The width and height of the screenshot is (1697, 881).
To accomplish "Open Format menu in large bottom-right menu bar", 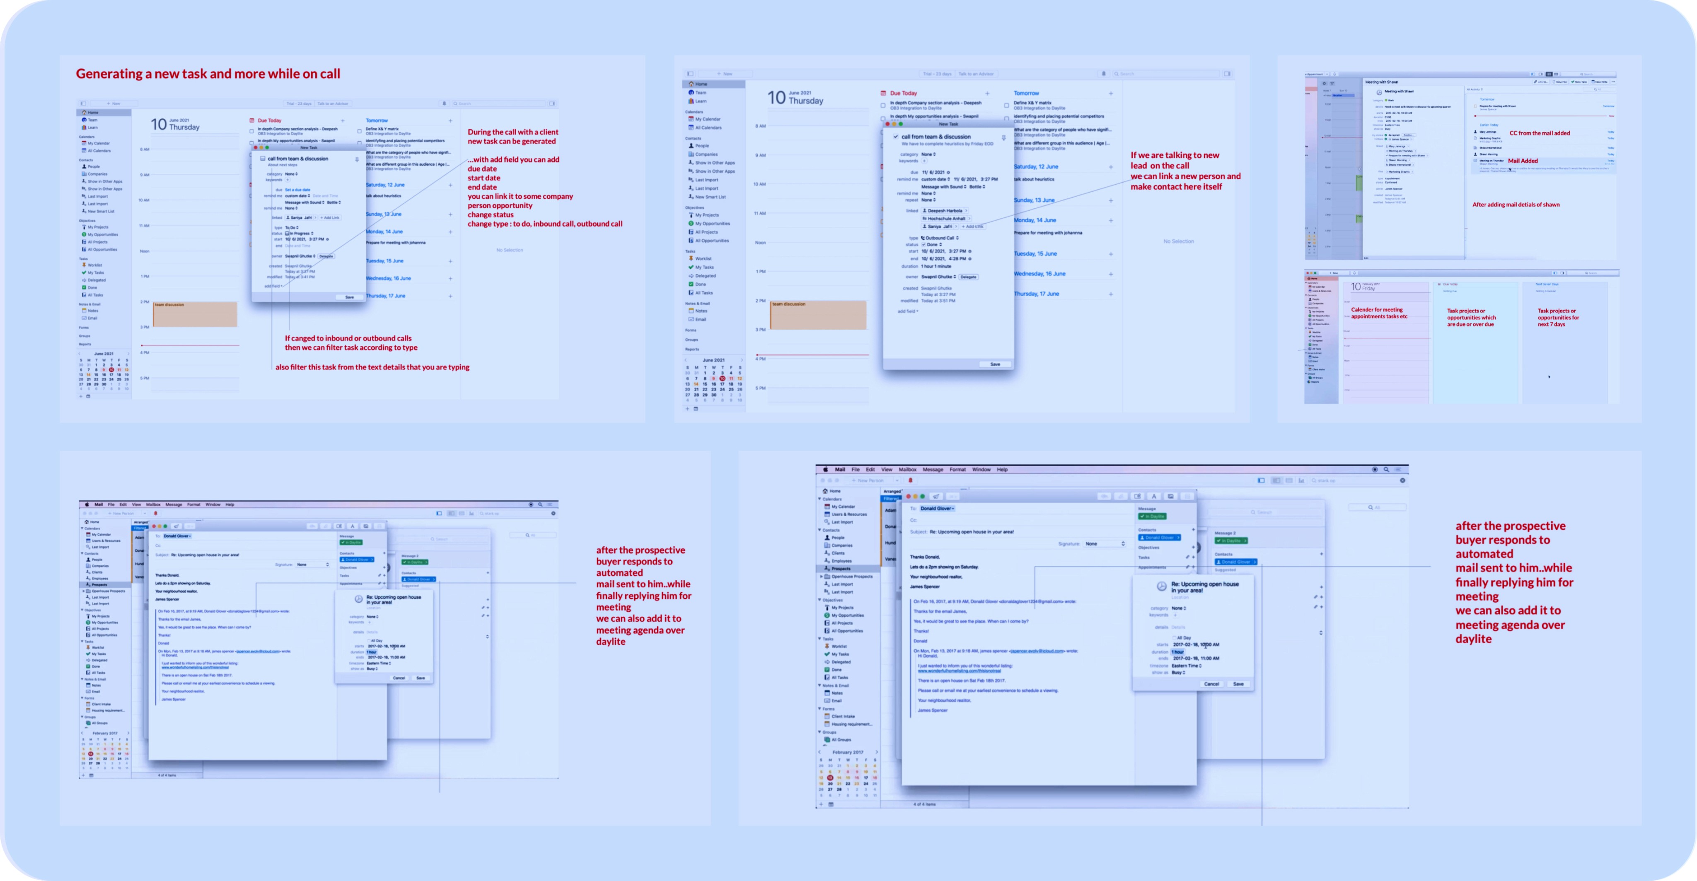I will (x=957, y=469).
